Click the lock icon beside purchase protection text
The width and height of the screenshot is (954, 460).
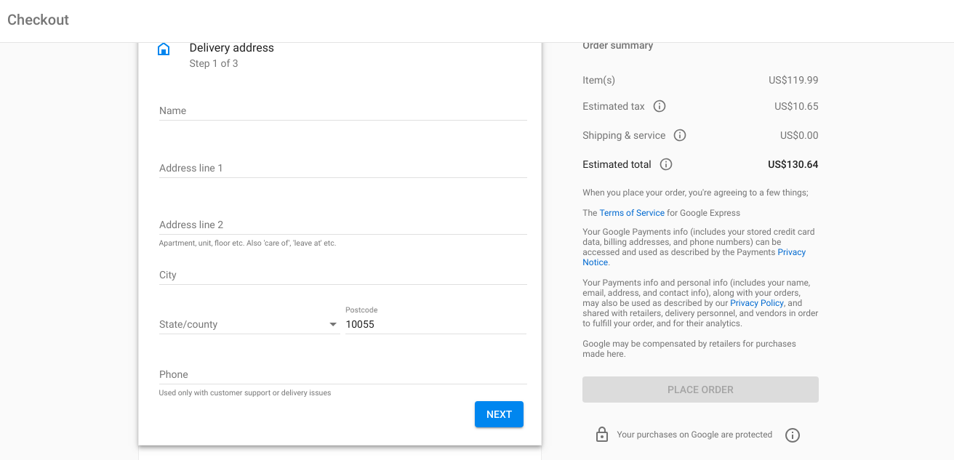click(x=601, y=434)
